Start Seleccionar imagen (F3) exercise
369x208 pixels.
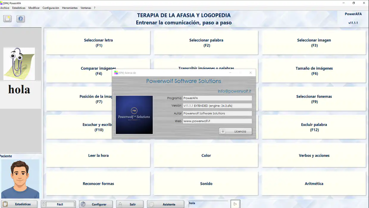click(x=314, y=43)
